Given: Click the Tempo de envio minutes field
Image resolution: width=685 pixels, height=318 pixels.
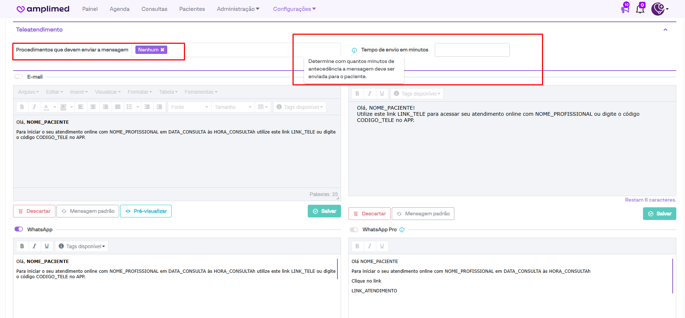Looking at the screenshot, I should click(x=472, y=50).
